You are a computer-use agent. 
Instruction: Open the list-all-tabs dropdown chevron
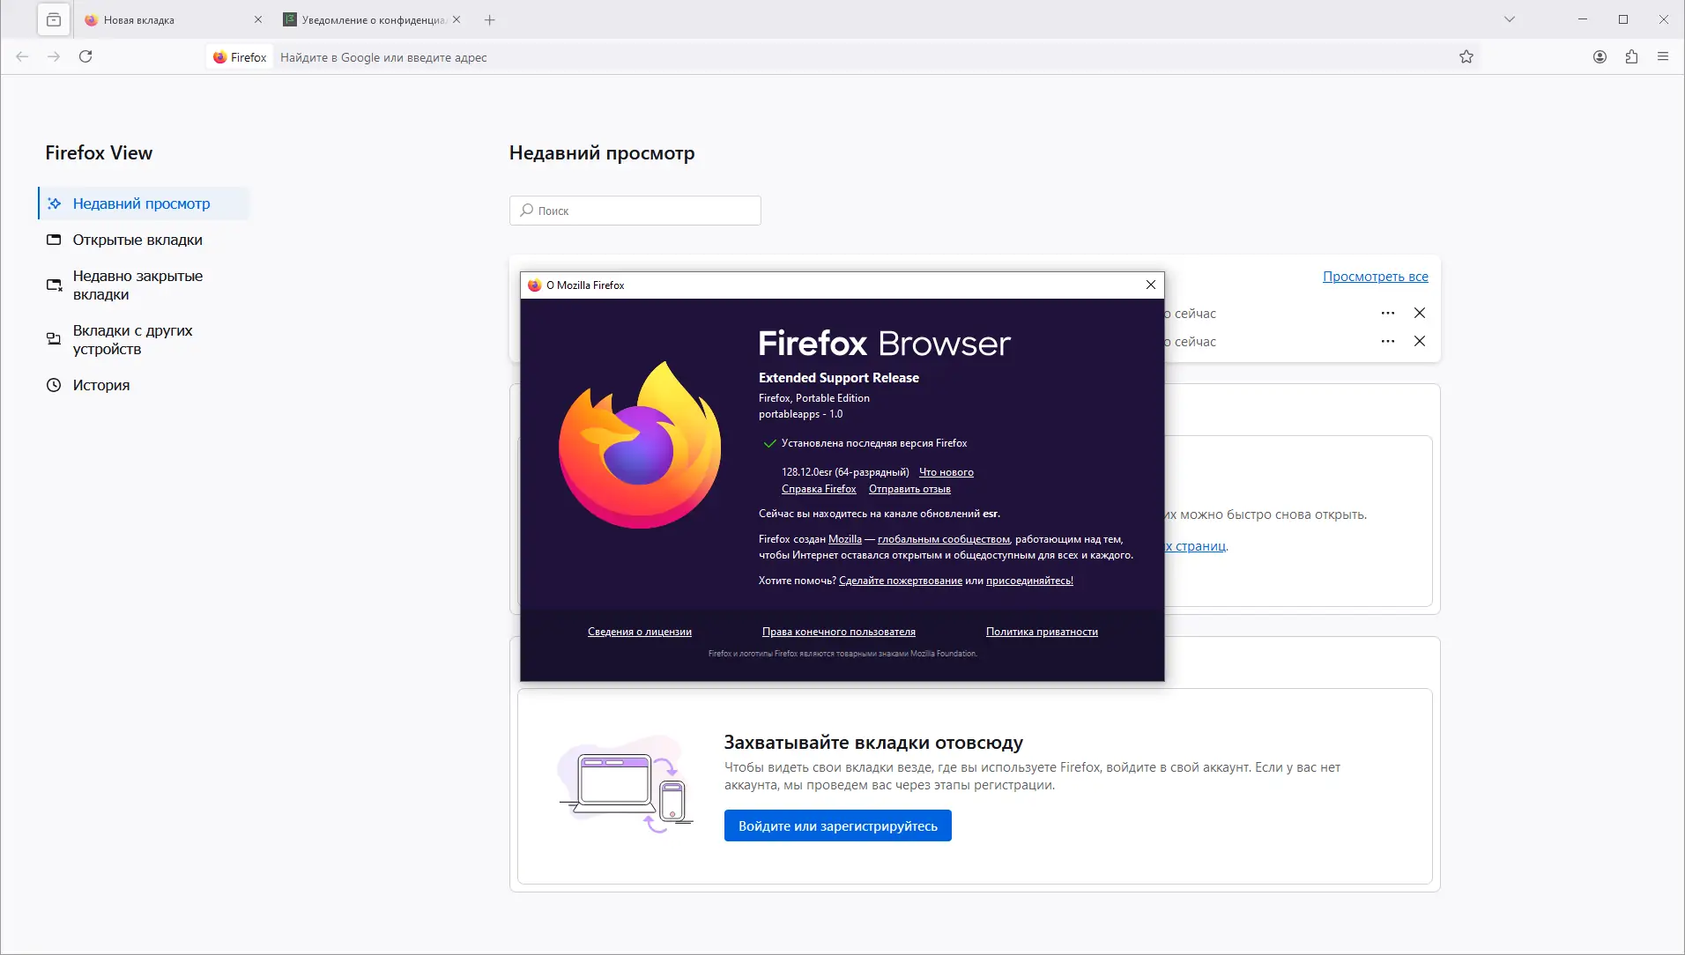click(x=1508, y=19)
